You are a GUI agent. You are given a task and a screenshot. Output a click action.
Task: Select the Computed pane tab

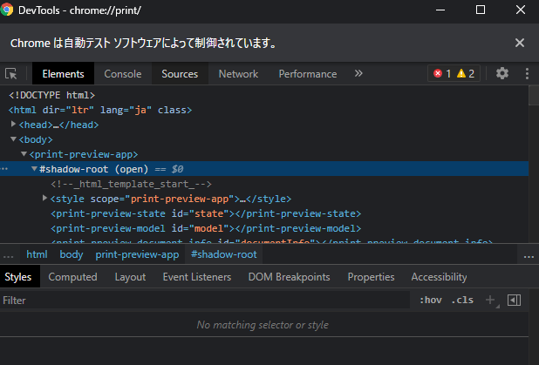coord(72,277)
